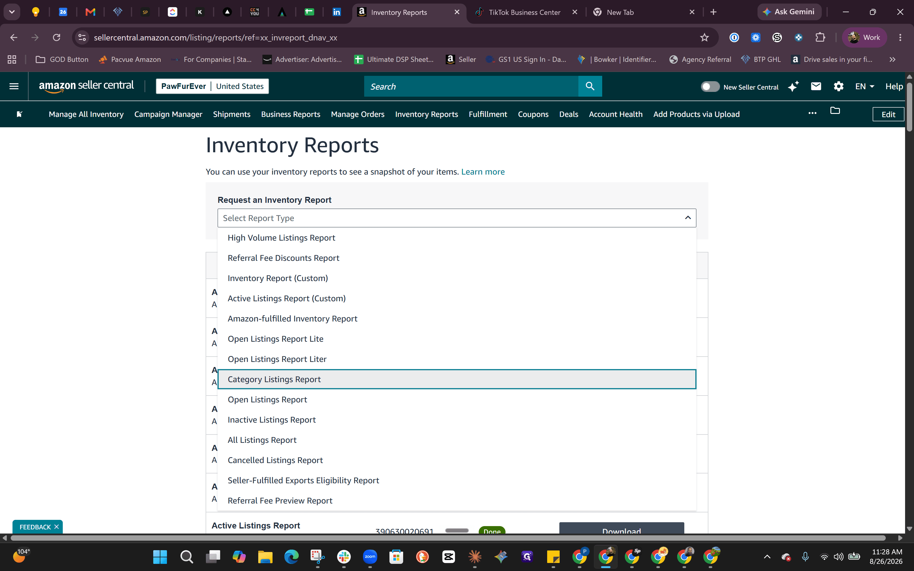Open the three-dots more menu in nav bar

[x=813, y=113]
